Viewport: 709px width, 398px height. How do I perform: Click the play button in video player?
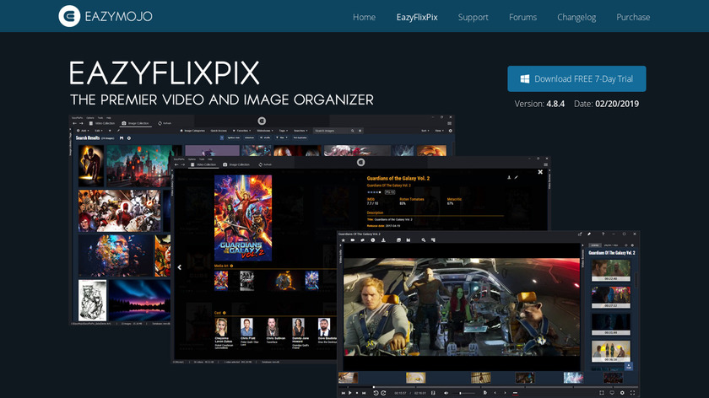(349, 393)
